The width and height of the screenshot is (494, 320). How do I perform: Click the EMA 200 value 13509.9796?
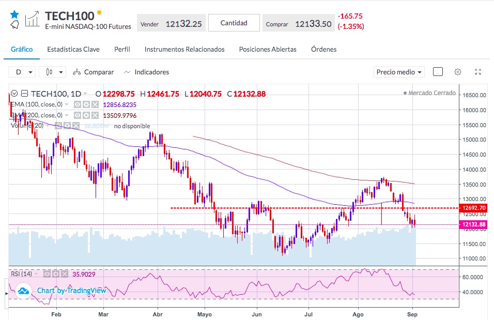coord(120,116)
